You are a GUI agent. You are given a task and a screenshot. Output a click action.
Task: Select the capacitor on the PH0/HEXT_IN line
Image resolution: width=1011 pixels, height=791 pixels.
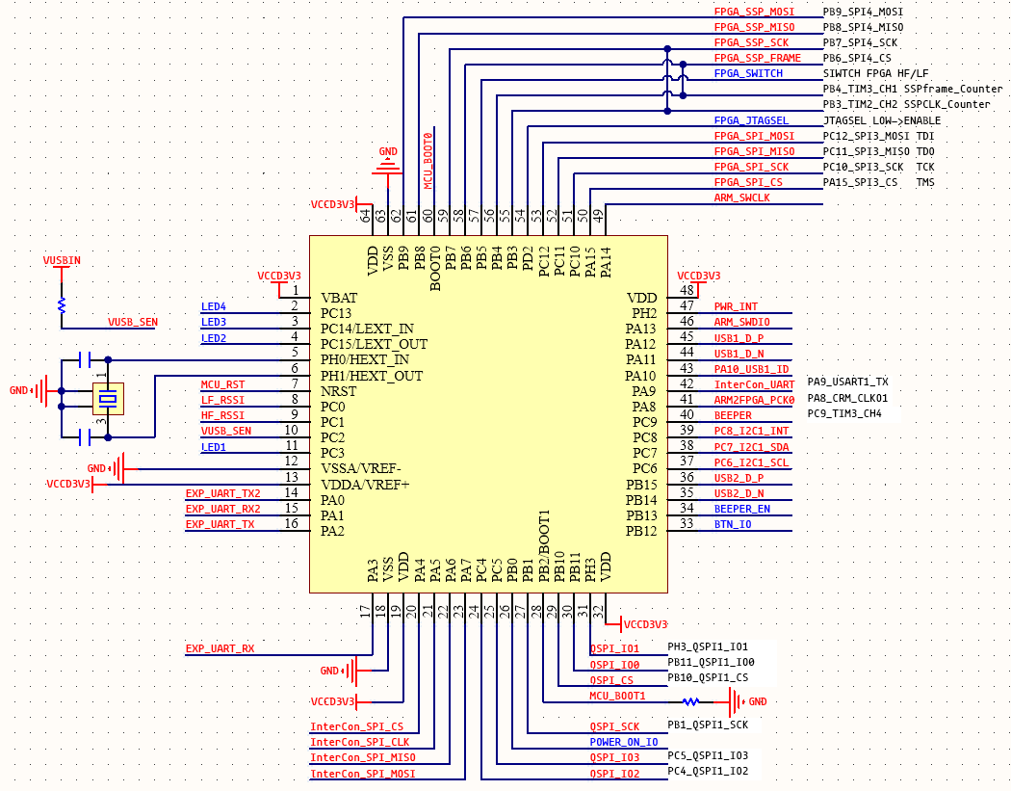(x=85, y=359)
